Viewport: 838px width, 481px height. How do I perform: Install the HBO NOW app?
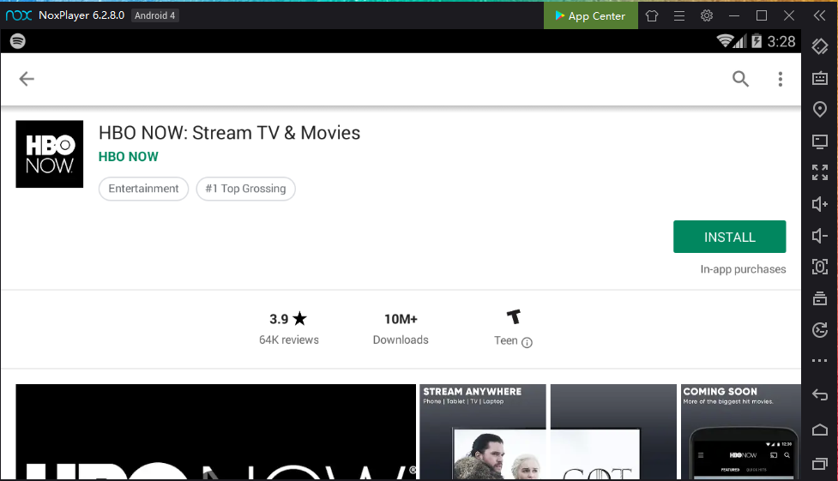point(730,237)
